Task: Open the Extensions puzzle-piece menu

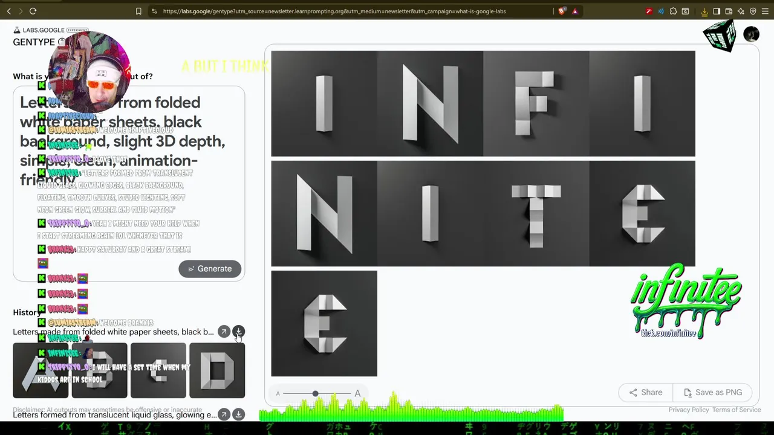Action: pyautogui.click(x=673, y=11)
